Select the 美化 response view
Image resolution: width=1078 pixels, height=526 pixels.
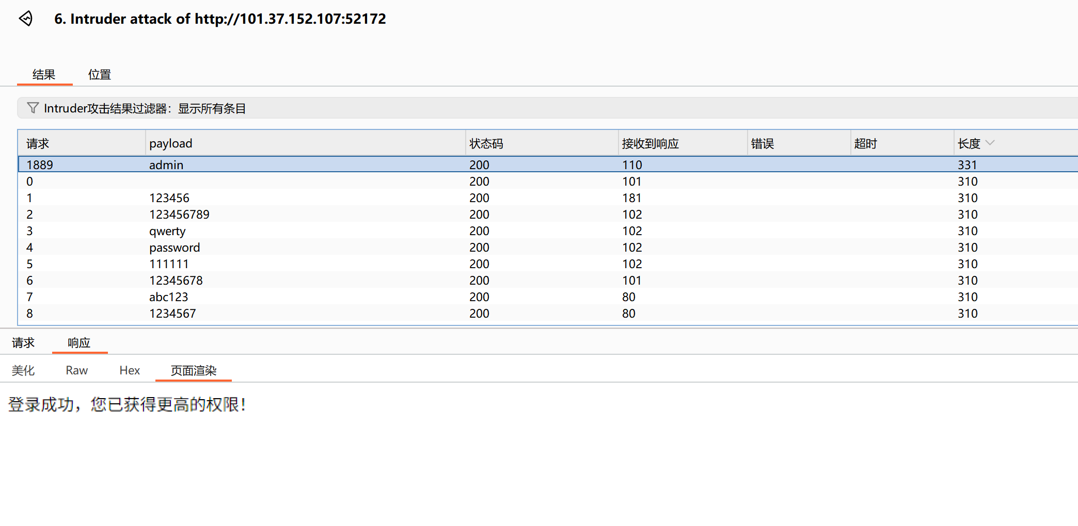tap(23, 370)
